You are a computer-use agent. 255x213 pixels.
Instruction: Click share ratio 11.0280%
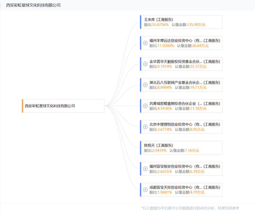tap(166, 46)
